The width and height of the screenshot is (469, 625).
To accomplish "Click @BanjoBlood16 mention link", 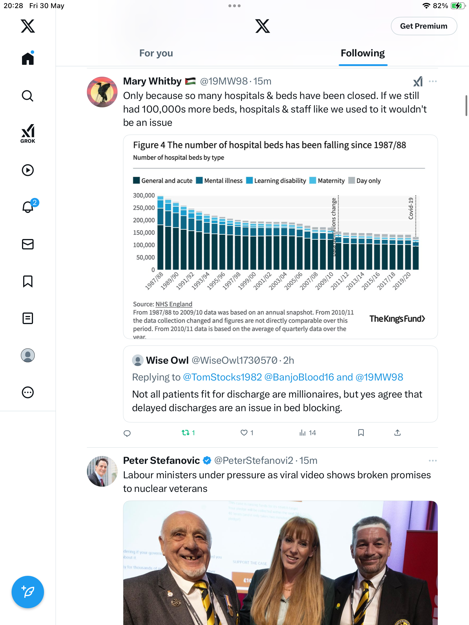I will [x=299, y=377].
